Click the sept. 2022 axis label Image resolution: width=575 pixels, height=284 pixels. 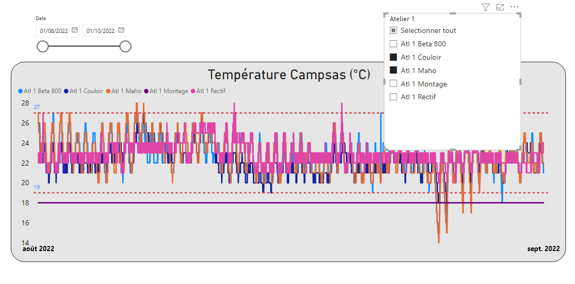click(544, 248)
